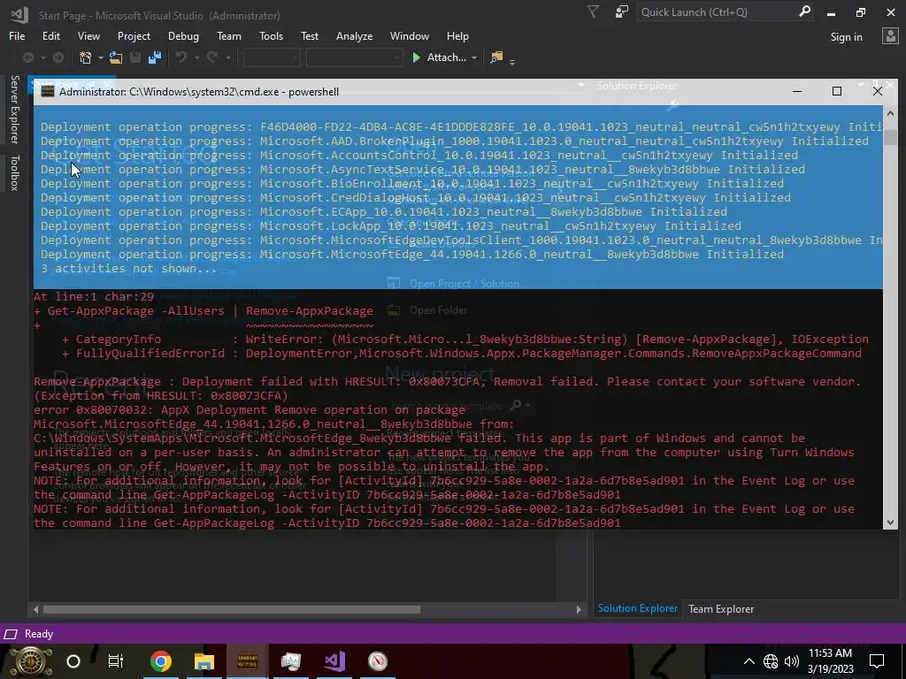Click the status bar Ready icon

click(x=11, y=634)
